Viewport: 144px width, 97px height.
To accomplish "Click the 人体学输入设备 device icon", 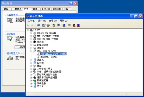I will pyautogui.click(x=35, y=69).
